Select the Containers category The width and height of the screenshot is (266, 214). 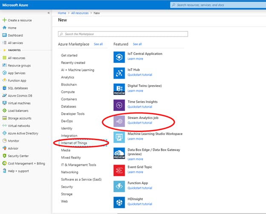click(69, 99)
